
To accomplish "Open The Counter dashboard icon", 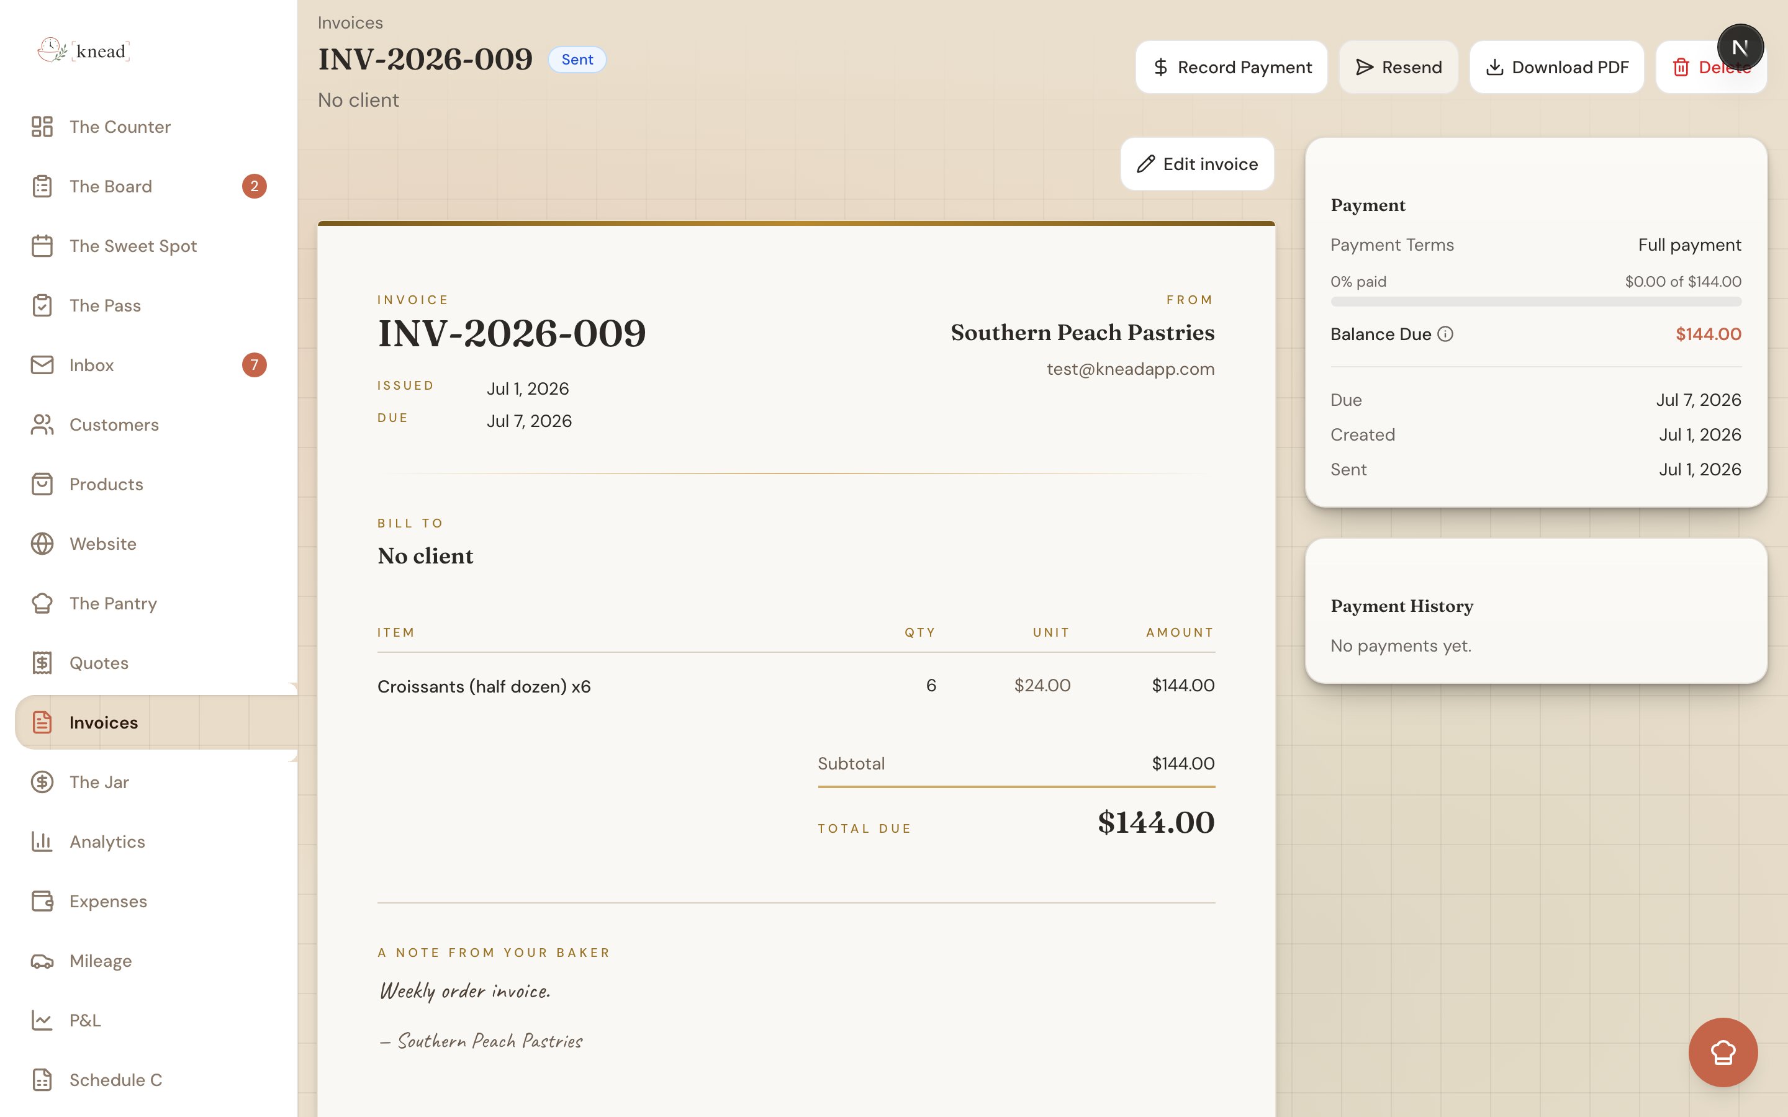I will pyautogui.click(x=42, y=127).
